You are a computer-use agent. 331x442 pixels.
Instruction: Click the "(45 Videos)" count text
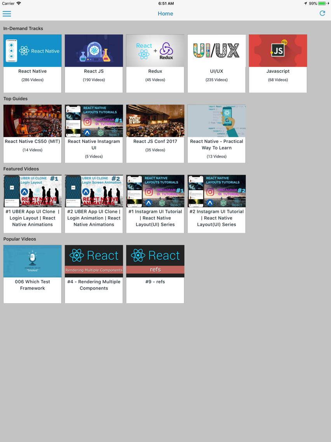(x=155, y=80)
